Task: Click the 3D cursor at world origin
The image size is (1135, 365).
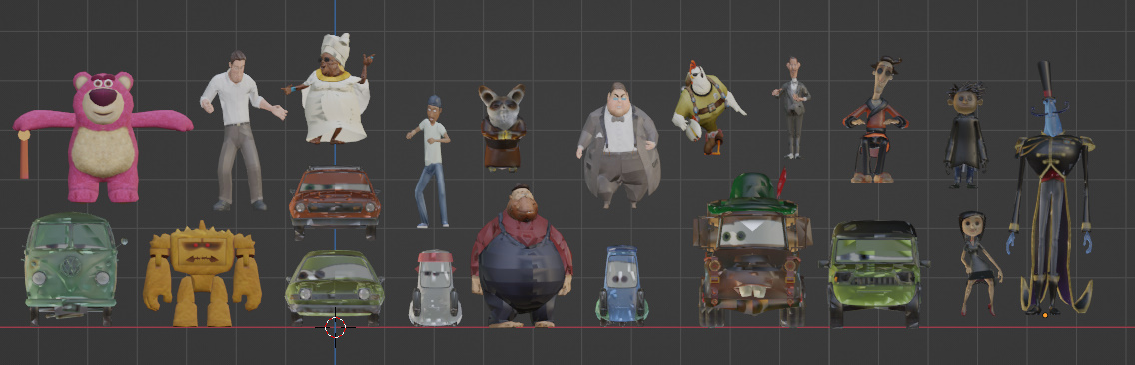Action: click(x=335, y=327)
